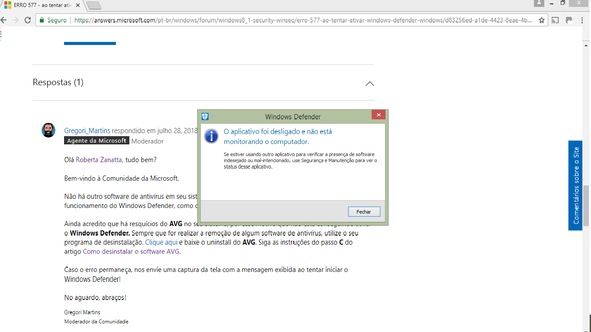Click the address bar URL
591x332 pixels.
(x=303, y=20)
